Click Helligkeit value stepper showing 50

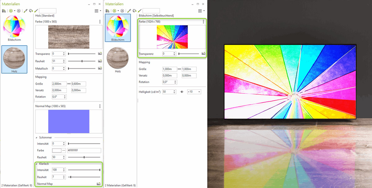tap(169, 92)
